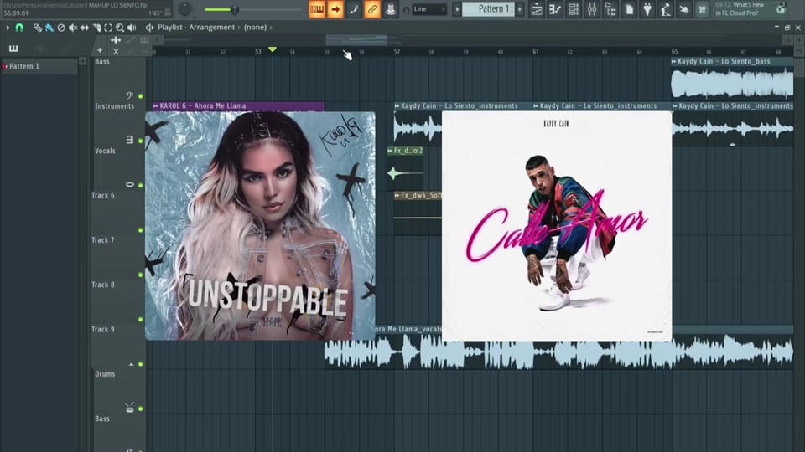Click the content library icon before cart
This screenshot has height=452, width=805.
click(x=684, y=9)
